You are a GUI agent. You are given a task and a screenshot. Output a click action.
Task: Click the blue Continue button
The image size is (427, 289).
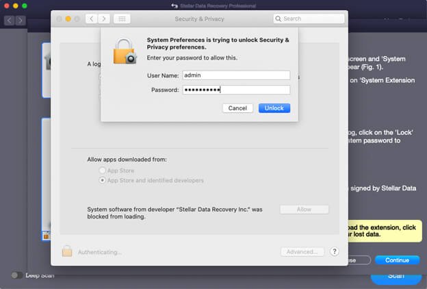(397, 260)
